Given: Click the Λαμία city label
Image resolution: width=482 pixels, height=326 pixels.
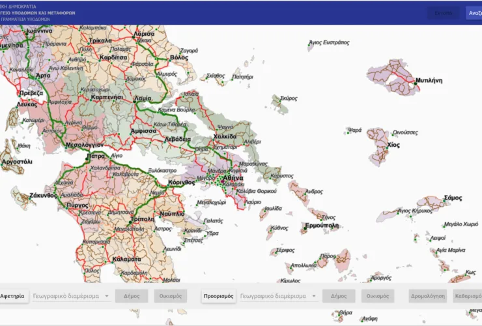Looking at the screenshot, I should (143, 98).
